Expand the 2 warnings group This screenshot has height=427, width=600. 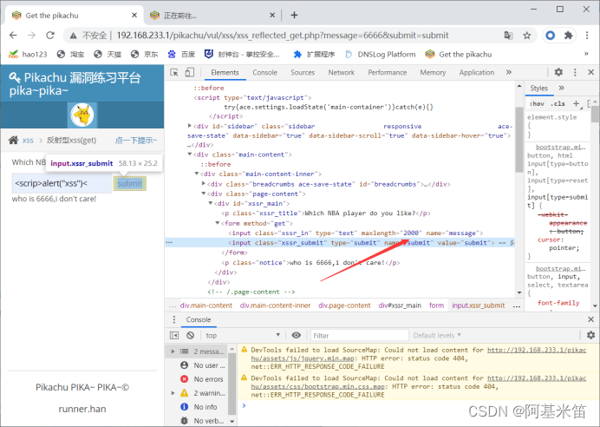tap(173, 393)
